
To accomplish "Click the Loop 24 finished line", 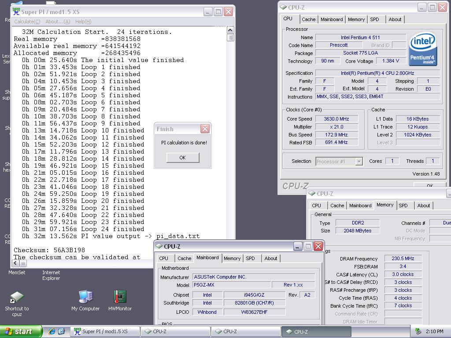I will (x=83, y=229).
